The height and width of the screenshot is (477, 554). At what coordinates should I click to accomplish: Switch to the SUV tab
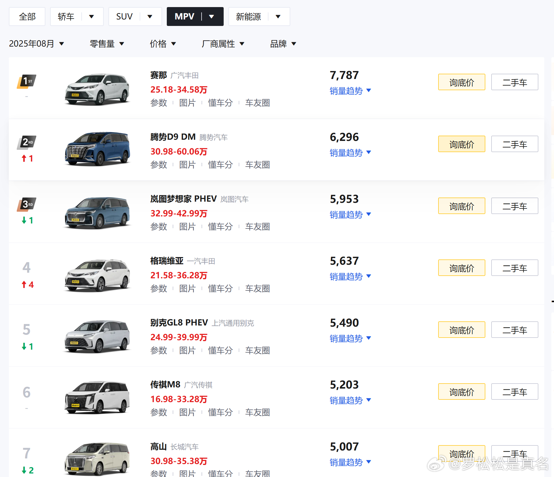124,17
